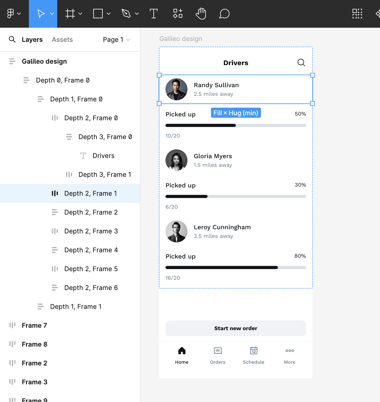Switch to the Layers tab

pos(32,39)
